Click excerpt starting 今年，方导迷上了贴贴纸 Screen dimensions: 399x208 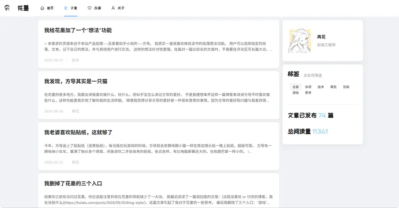point(158,149)
